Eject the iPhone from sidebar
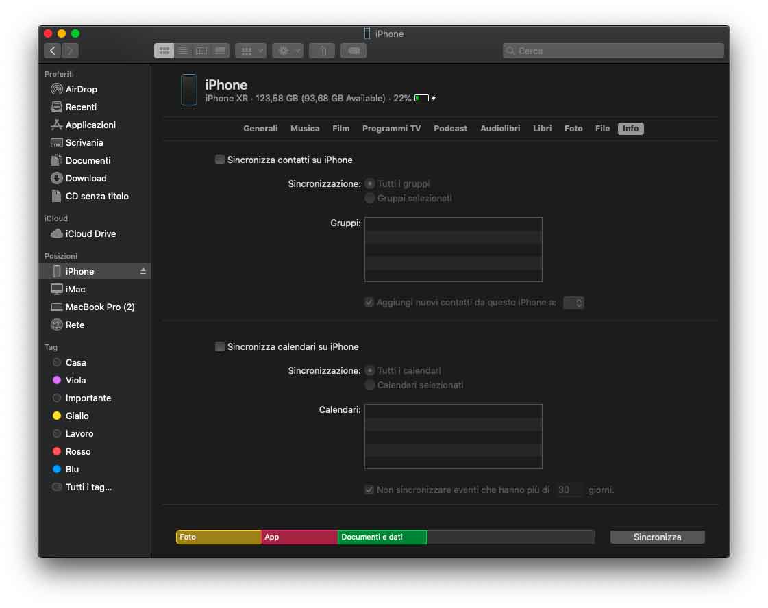 (x=143, y=271)
